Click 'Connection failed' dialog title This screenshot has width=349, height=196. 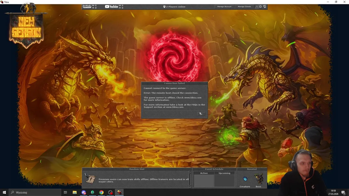coord(174,83)
